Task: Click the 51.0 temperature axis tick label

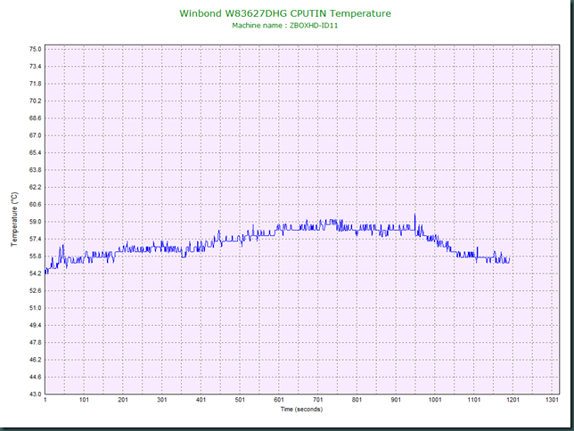Action: [35, 308]
